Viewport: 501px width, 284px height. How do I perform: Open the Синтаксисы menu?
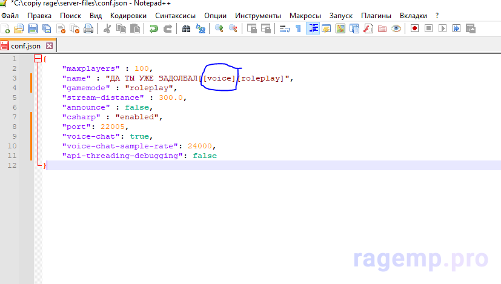tap(175, 15)
